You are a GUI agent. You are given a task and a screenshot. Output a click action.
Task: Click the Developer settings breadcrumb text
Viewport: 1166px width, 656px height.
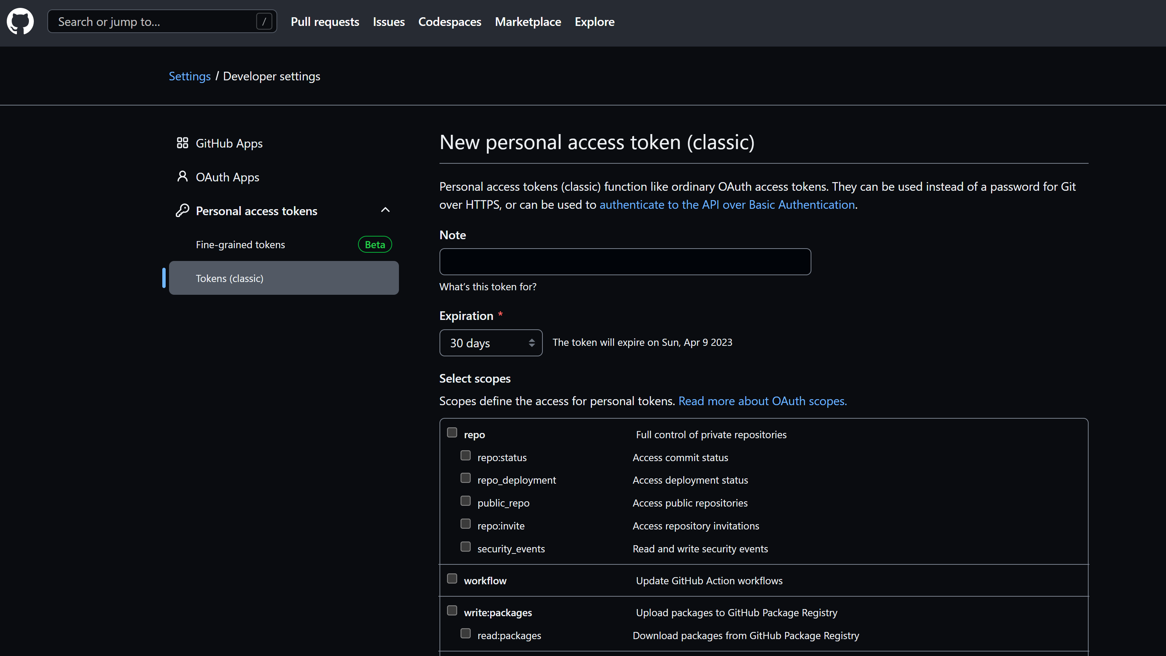[272, 76]
